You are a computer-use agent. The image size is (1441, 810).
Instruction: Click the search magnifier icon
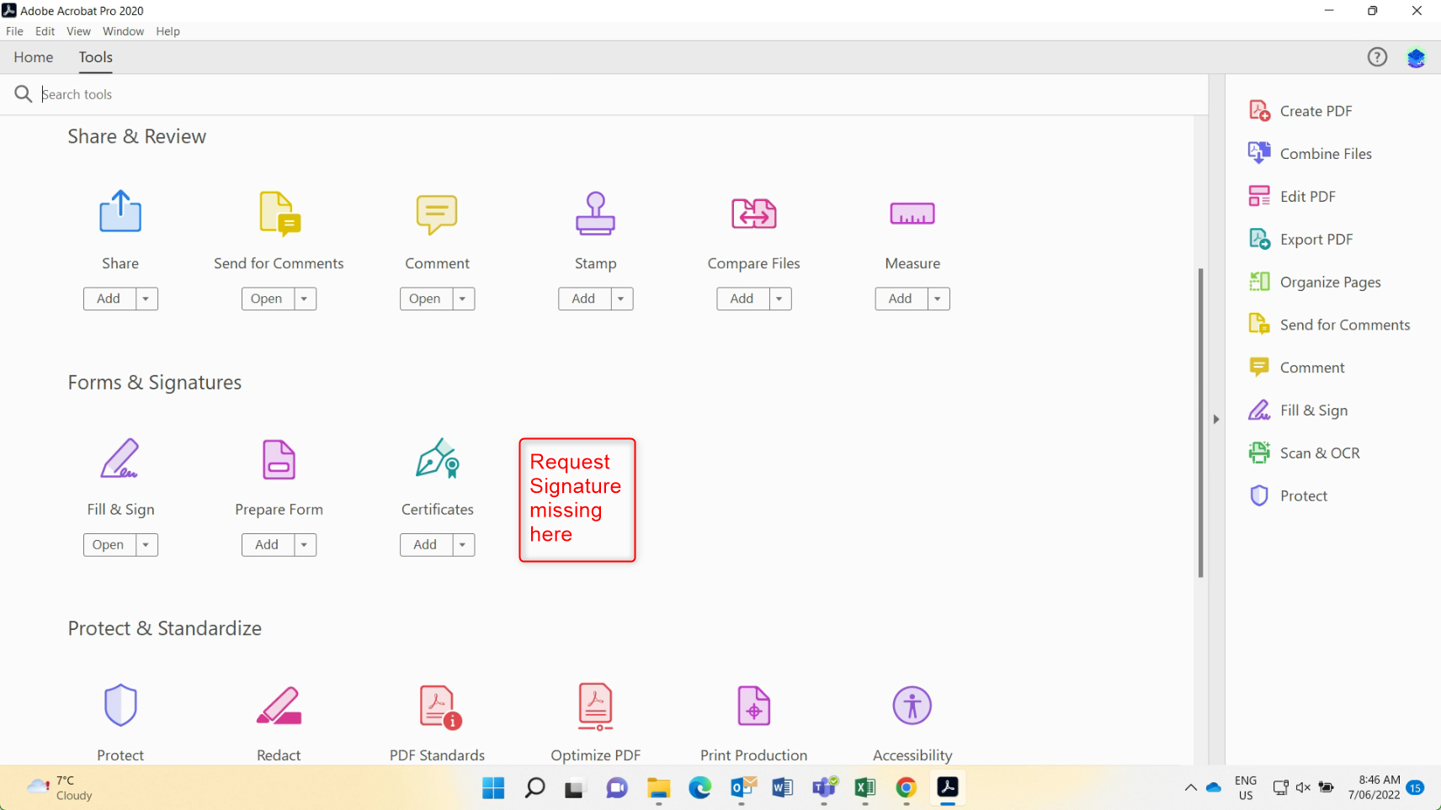point(24,94)
